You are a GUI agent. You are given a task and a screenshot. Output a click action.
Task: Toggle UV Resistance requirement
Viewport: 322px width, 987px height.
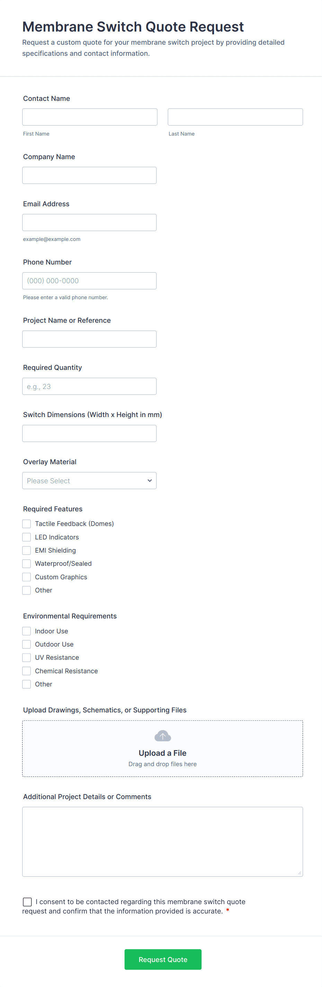pyautogui.click(x=26, y=657)
